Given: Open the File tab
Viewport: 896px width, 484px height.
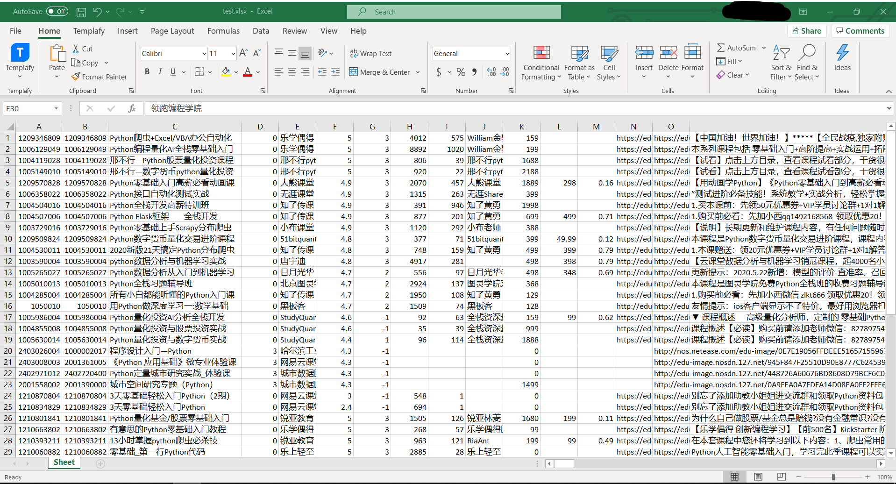Looking at the screenshot, I should point(15,31).
